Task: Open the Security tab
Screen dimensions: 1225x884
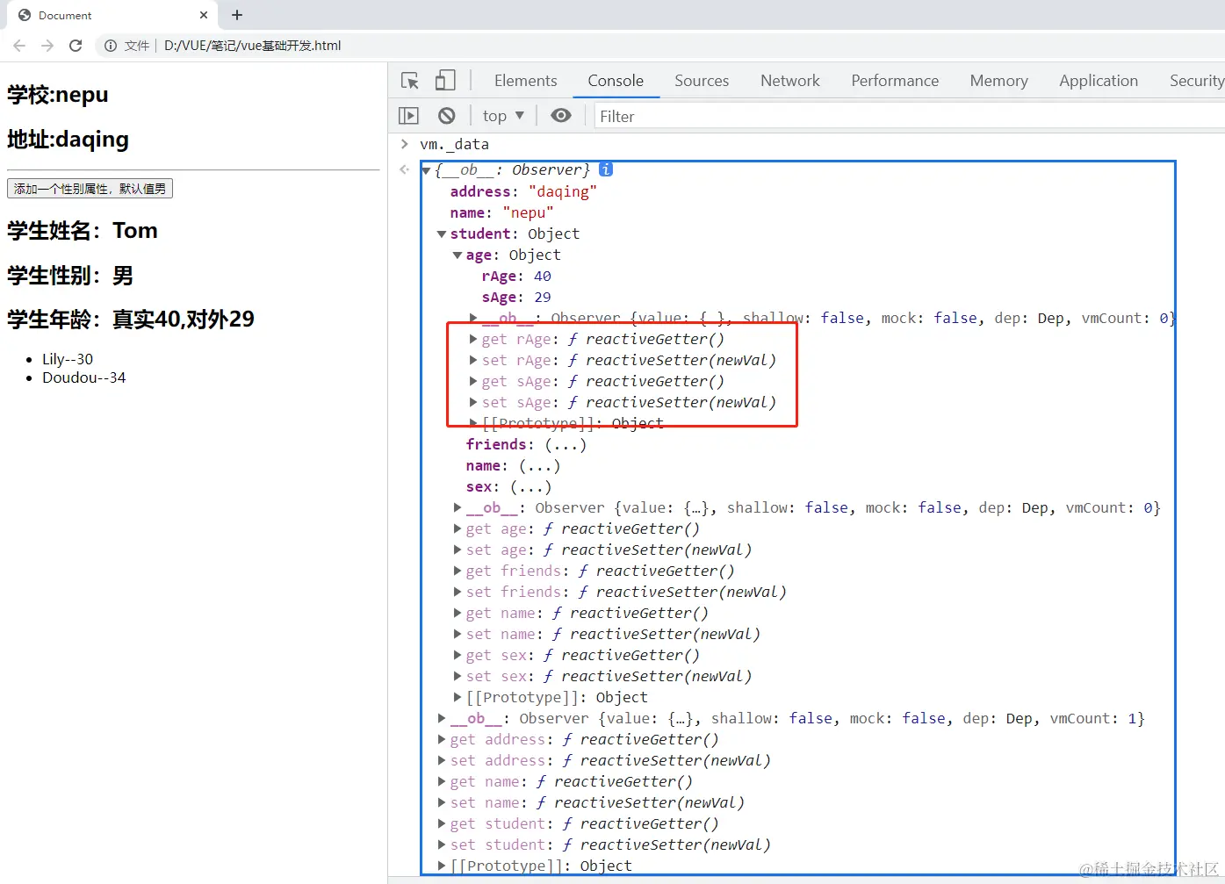Action: pos(1196,81)
